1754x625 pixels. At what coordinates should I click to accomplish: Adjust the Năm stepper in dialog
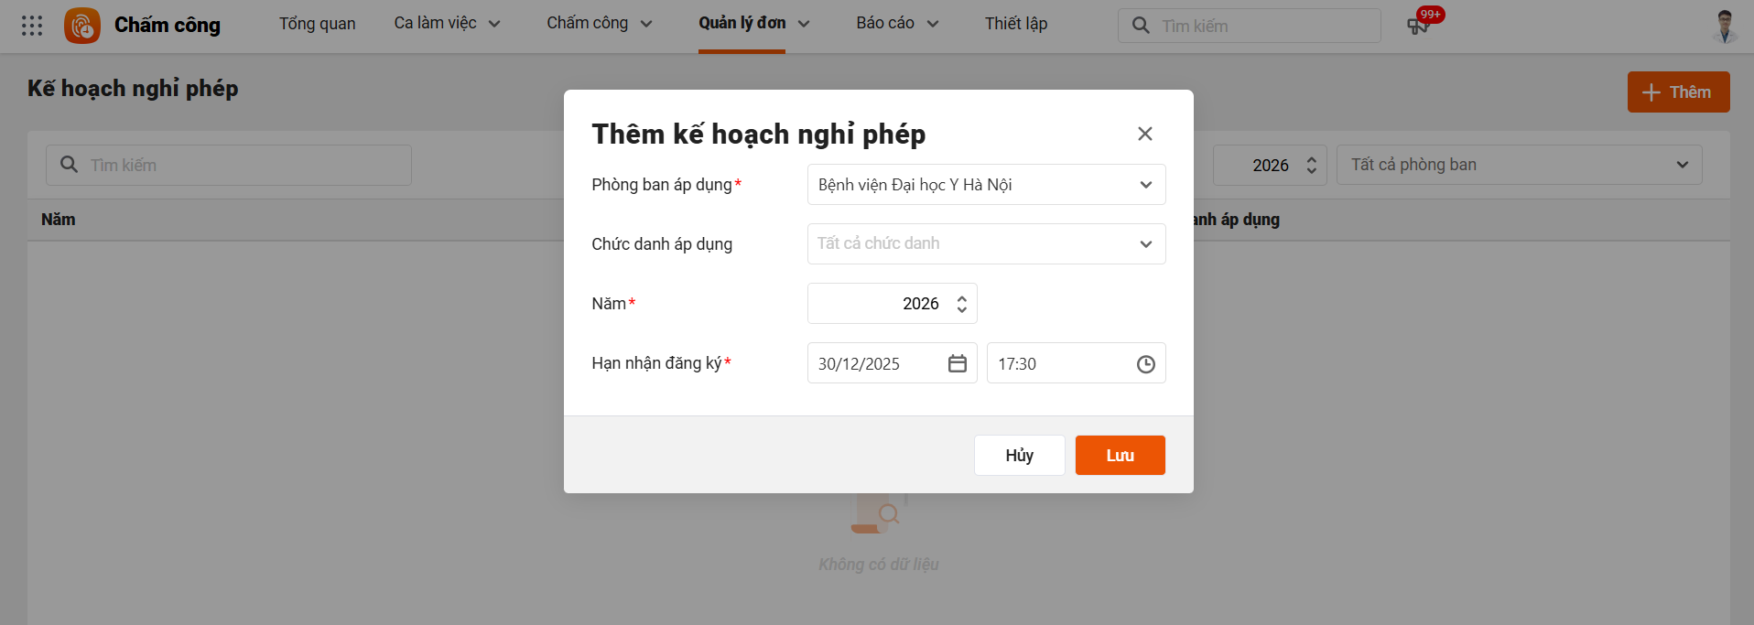[961, 304]
